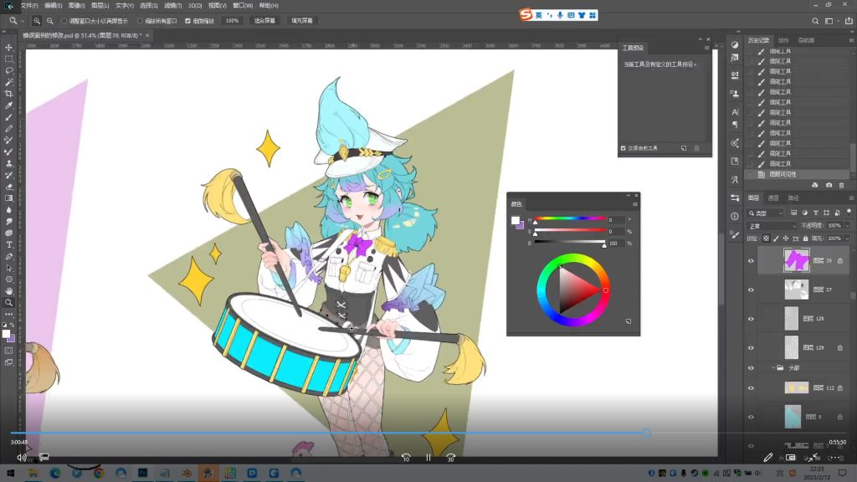The image size is (857, 482).
Task: Click the 填充屏幕 button
Action: click(302, 20)
